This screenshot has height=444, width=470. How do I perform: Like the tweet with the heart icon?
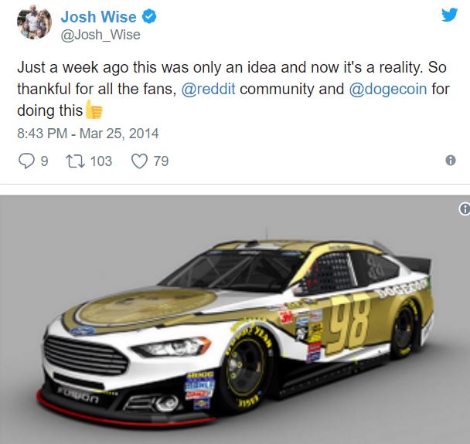pos(139,161)
